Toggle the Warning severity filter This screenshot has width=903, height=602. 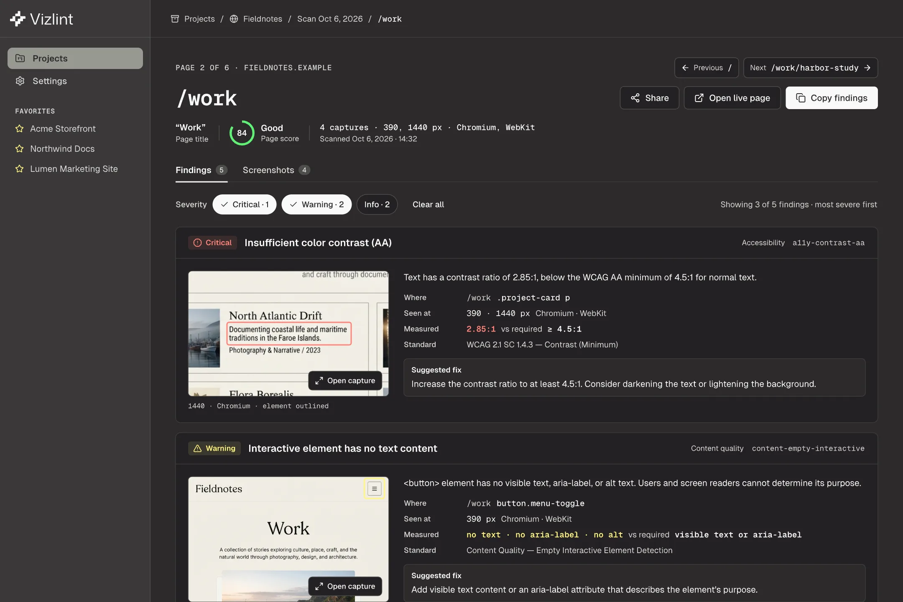tap(316, 204)
